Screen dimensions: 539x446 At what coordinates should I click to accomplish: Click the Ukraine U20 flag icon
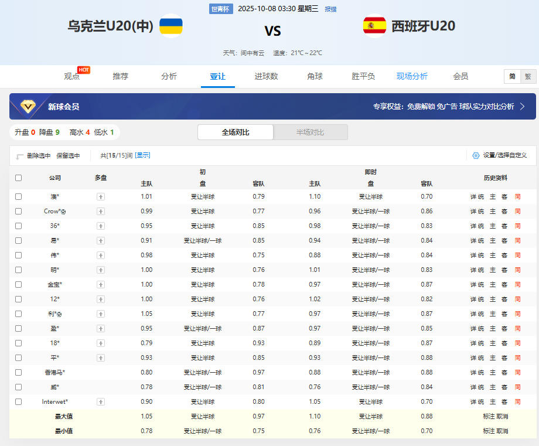170,26
